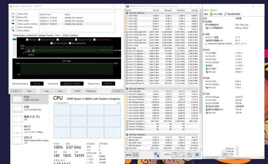Image resolution: width=268 pixels, height=164 pixels.
Task: Toggle the CPU Clock graph checkbox
Action: coord(27,39)
